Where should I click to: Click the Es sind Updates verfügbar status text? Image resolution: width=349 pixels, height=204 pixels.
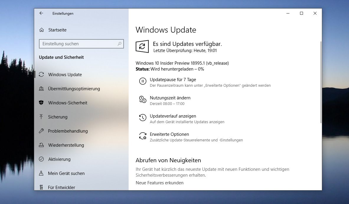point(187,44)
